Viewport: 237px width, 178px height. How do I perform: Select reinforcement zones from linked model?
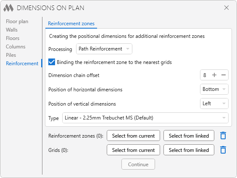tap(189, 135)
